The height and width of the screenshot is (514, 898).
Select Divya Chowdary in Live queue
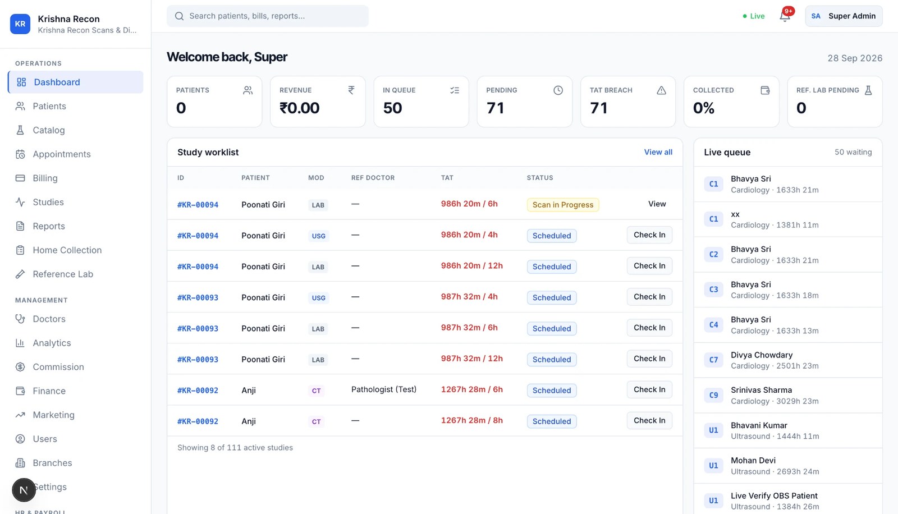point(788,360)
